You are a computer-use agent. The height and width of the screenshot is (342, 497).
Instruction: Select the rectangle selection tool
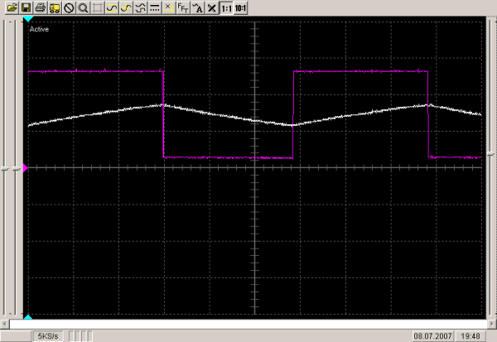[x=97, y=7]
